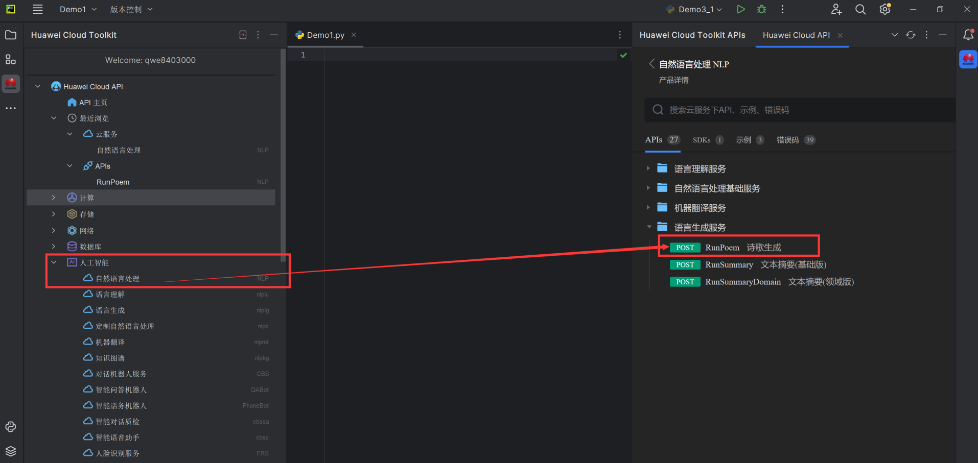Expand the 网络 category
The width and height of the screenshot is (978, 463).
point(54,230)
